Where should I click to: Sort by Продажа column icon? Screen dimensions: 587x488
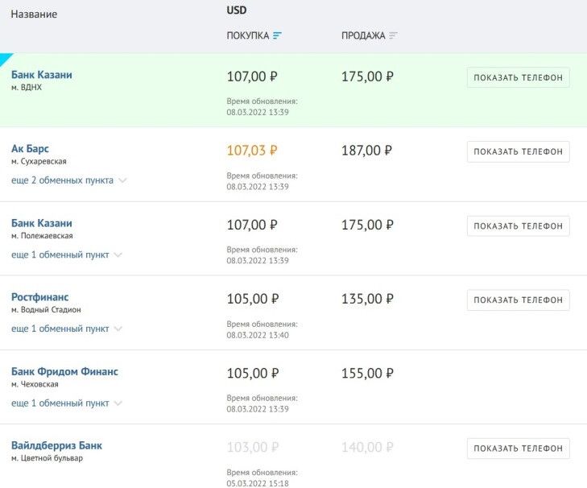tap(393, 35)
